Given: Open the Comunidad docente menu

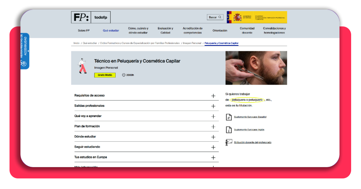Looking at the screenshot, I should coord(247,30).
